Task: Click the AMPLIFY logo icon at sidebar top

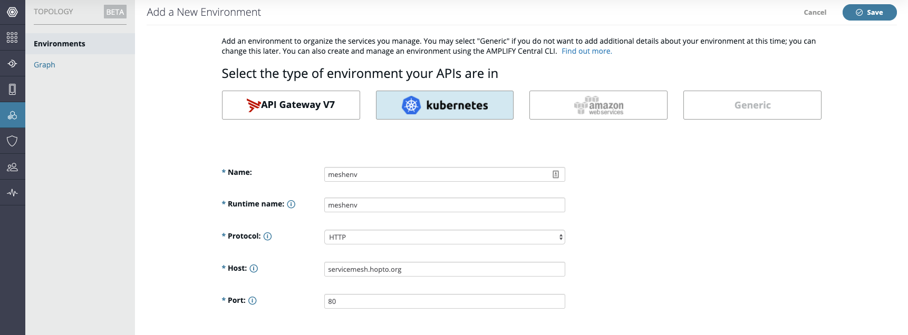Action: pos(12,12)
